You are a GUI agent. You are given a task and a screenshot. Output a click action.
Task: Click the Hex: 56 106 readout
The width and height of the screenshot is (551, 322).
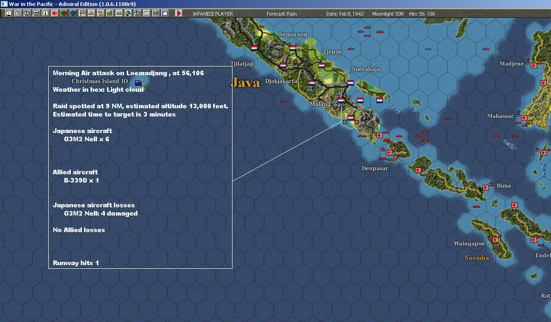(422, 14)
